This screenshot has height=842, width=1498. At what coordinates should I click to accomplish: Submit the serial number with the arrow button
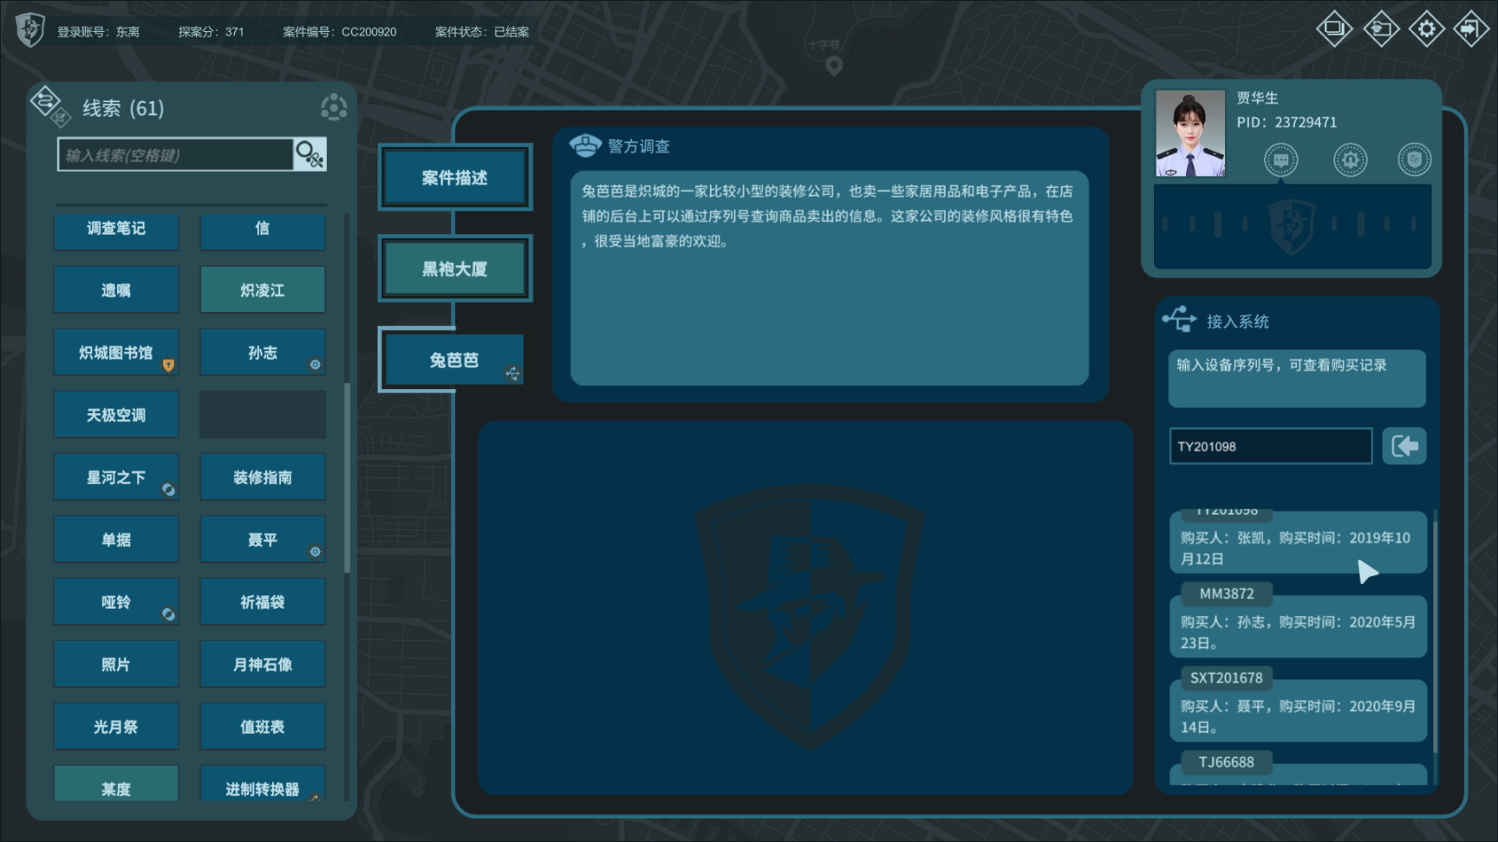(1404, 446)
